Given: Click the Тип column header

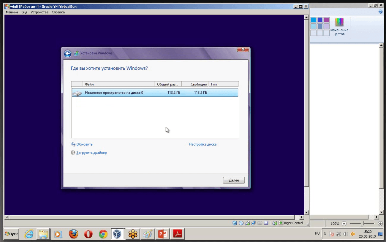Looking at the screenshot, I should pyautogui.click(x=223, y=84).
